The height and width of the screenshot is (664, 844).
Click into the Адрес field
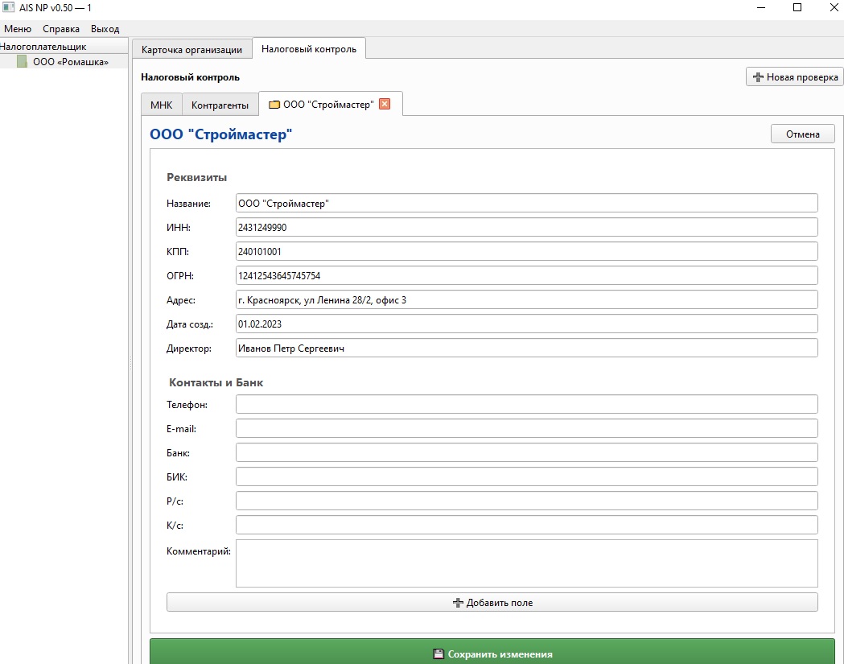526,300
